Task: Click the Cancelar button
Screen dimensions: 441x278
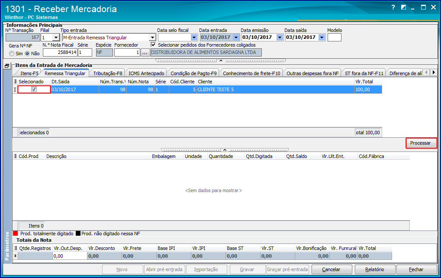Action: (332, 269)
